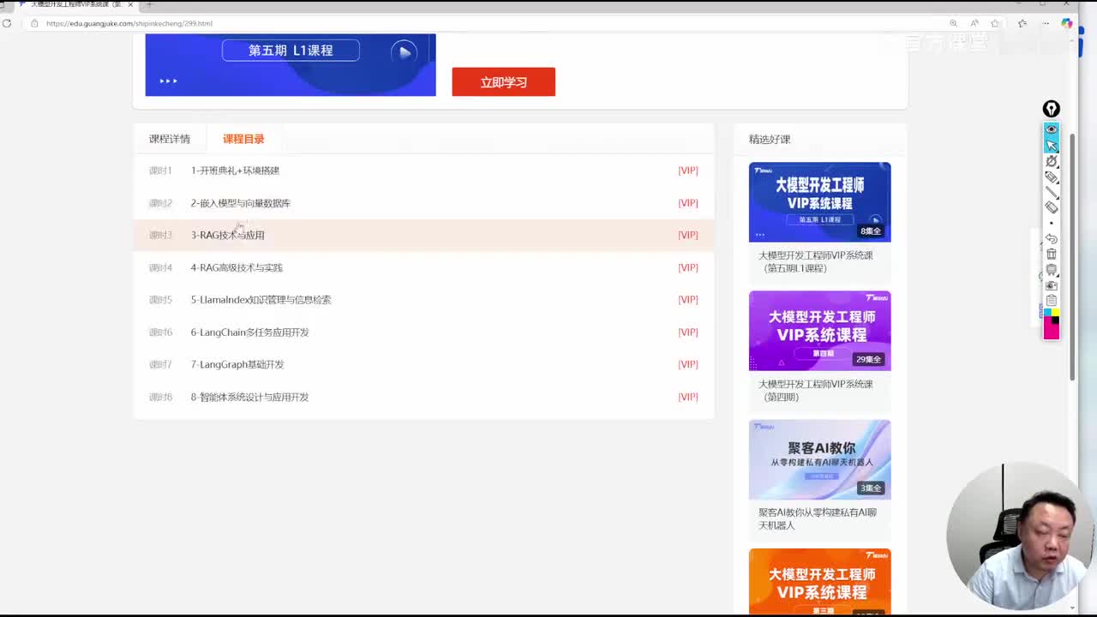1097x617 pixels.
Task: Click the read aloud icon in address bar
Action: [x=974, y=23]
